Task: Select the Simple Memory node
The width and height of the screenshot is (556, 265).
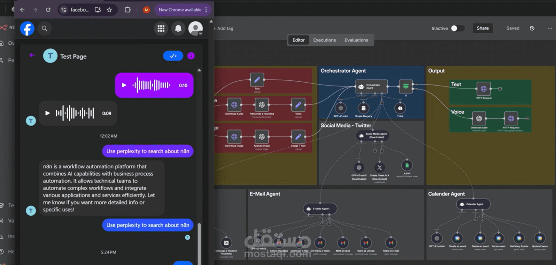Action: (363, 108)
